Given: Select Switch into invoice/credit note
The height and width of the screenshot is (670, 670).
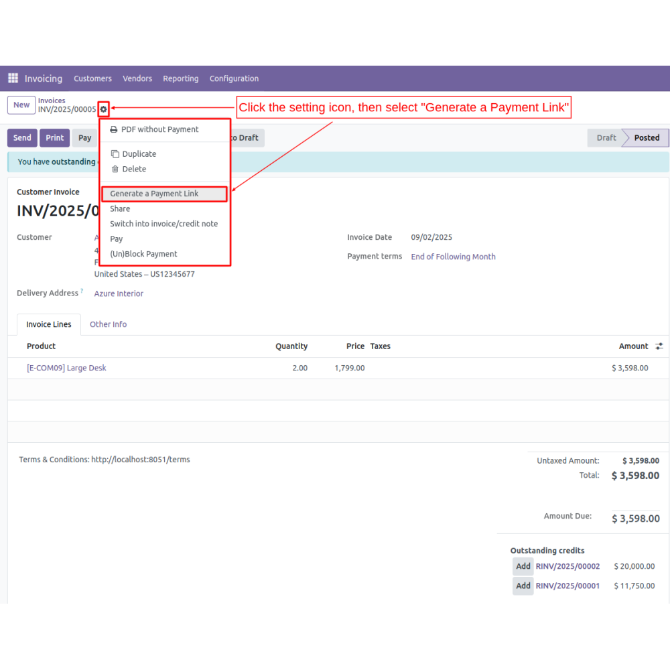Looking at the screenshot, I should 163,224.
